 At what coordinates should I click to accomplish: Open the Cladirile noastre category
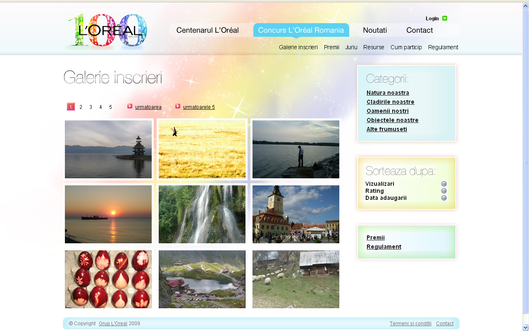click(x=390, y=102)
